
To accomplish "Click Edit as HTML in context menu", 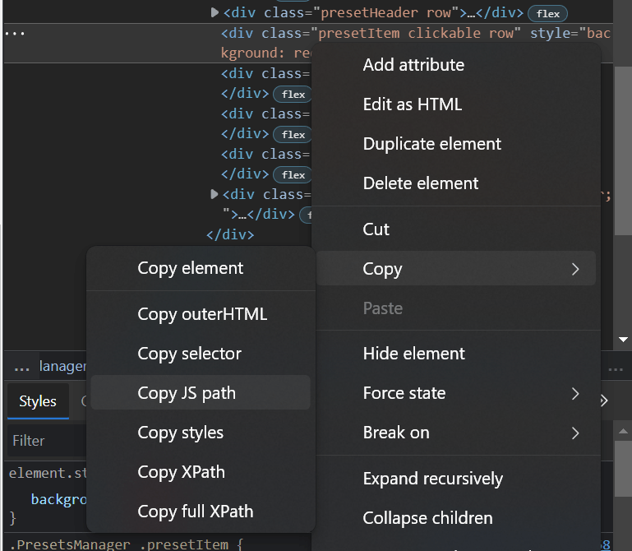I will [x=413, y=104].
